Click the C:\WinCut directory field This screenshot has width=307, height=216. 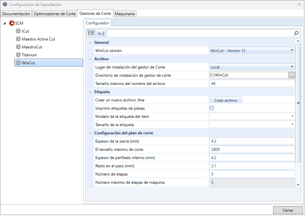click(249, 75)
